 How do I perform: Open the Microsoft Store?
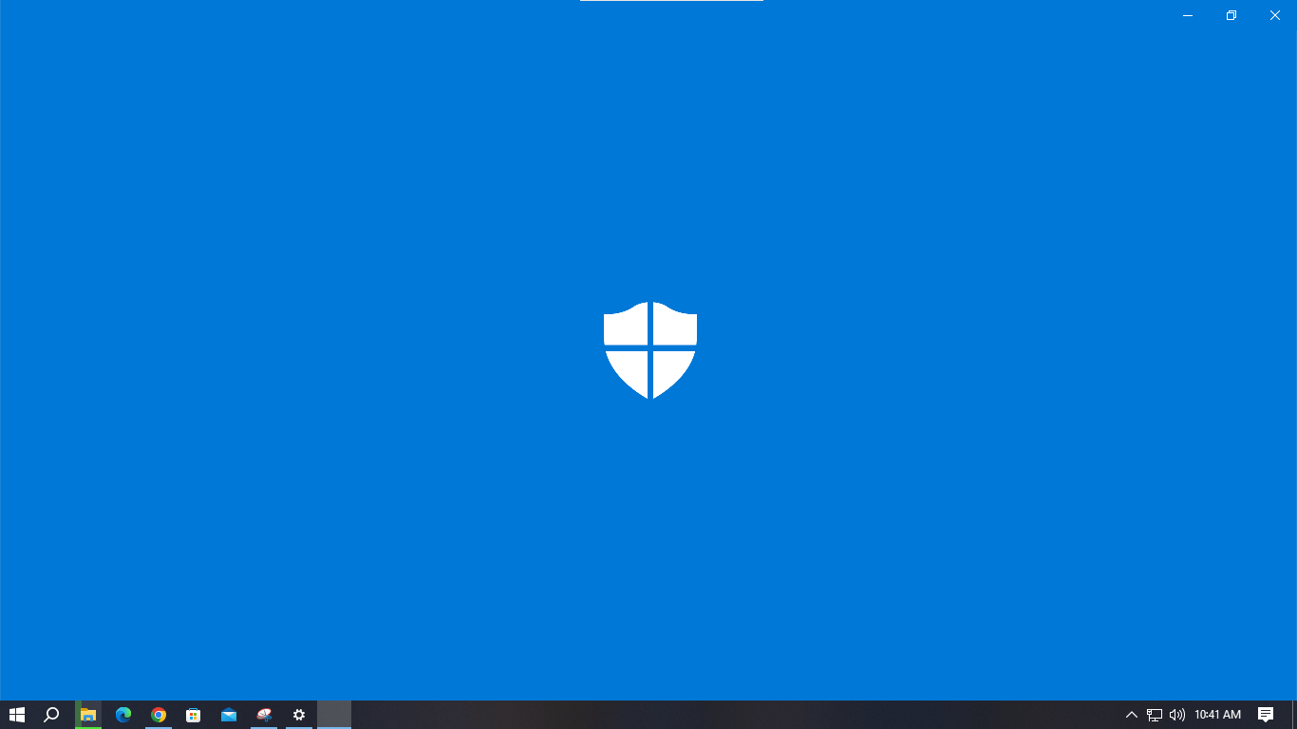pos(193,715)
